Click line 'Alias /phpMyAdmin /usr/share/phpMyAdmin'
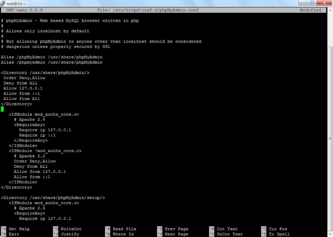 52,57
